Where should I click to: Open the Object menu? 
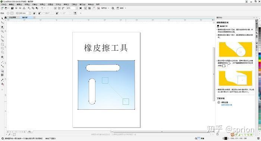(35, 4)
